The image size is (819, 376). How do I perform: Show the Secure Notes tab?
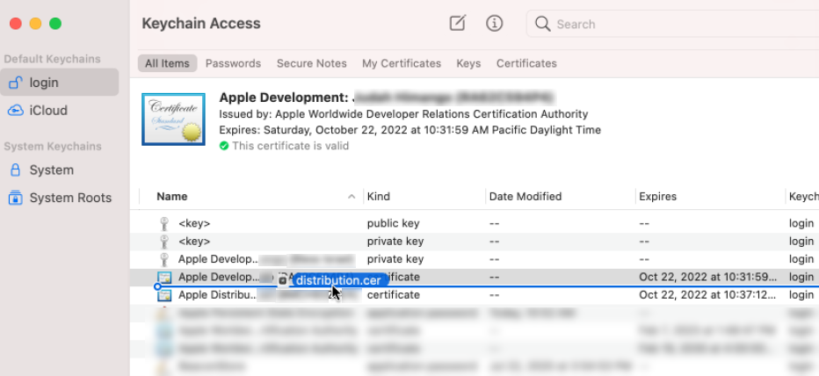(311, 63)
